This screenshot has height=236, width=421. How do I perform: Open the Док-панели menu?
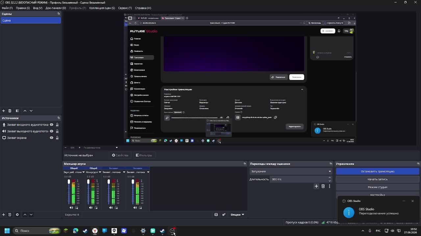[x=56, y=8]
